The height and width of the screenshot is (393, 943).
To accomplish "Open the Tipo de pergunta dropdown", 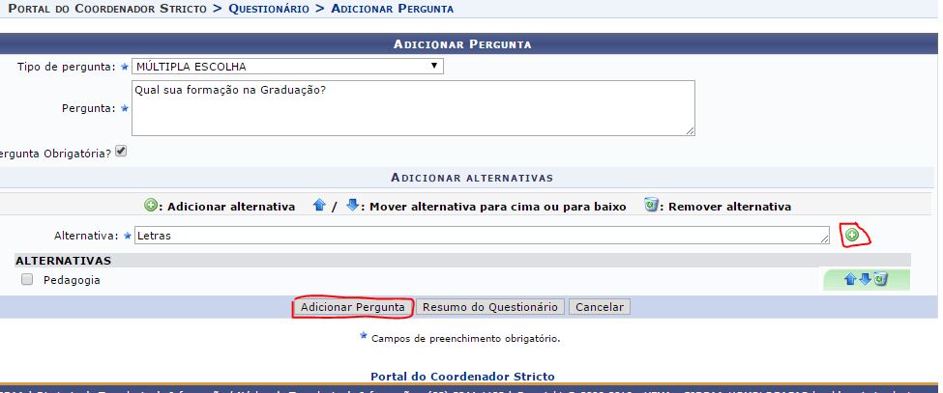I will coord(287,67).
